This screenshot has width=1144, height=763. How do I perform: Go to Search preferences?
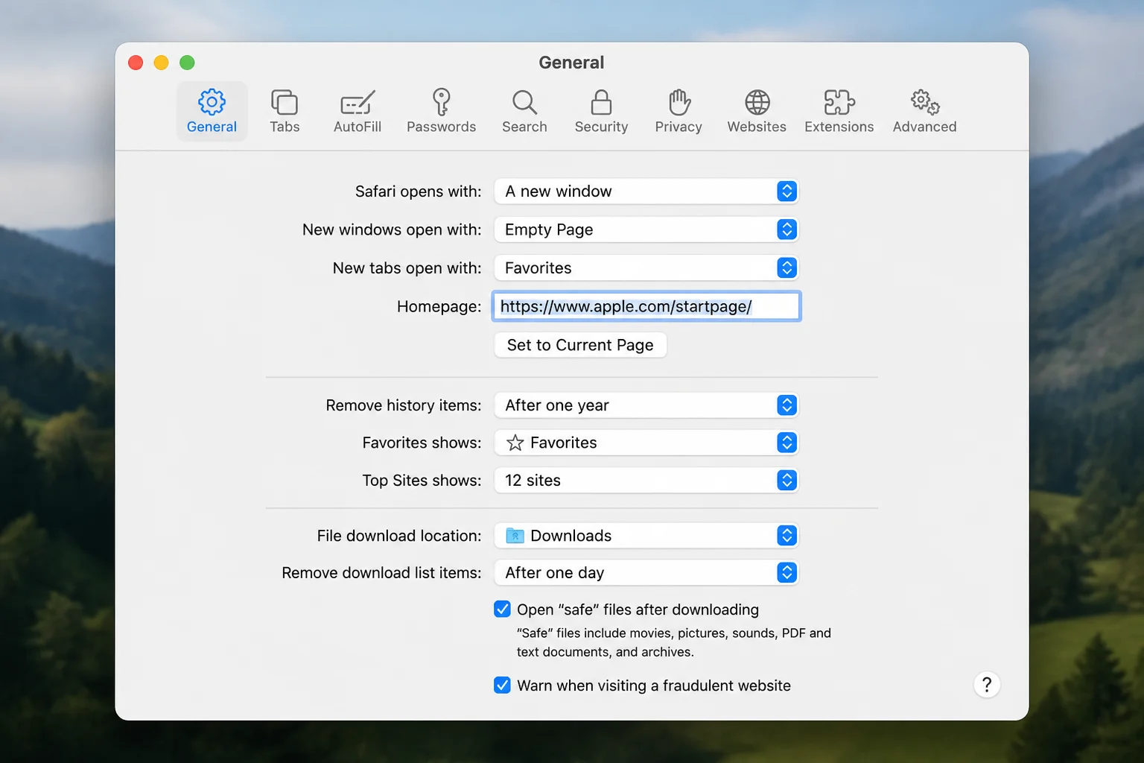tap(524, 112)
